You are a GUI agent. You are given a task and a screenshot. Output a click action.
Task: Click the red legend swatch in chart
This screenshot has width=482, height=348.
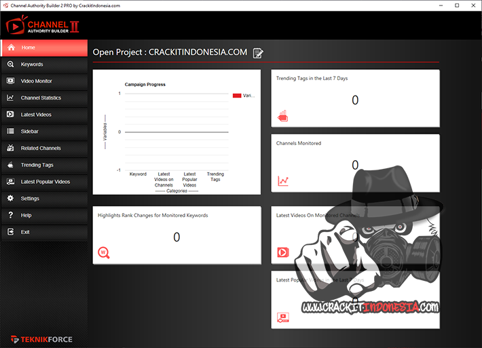237,96
